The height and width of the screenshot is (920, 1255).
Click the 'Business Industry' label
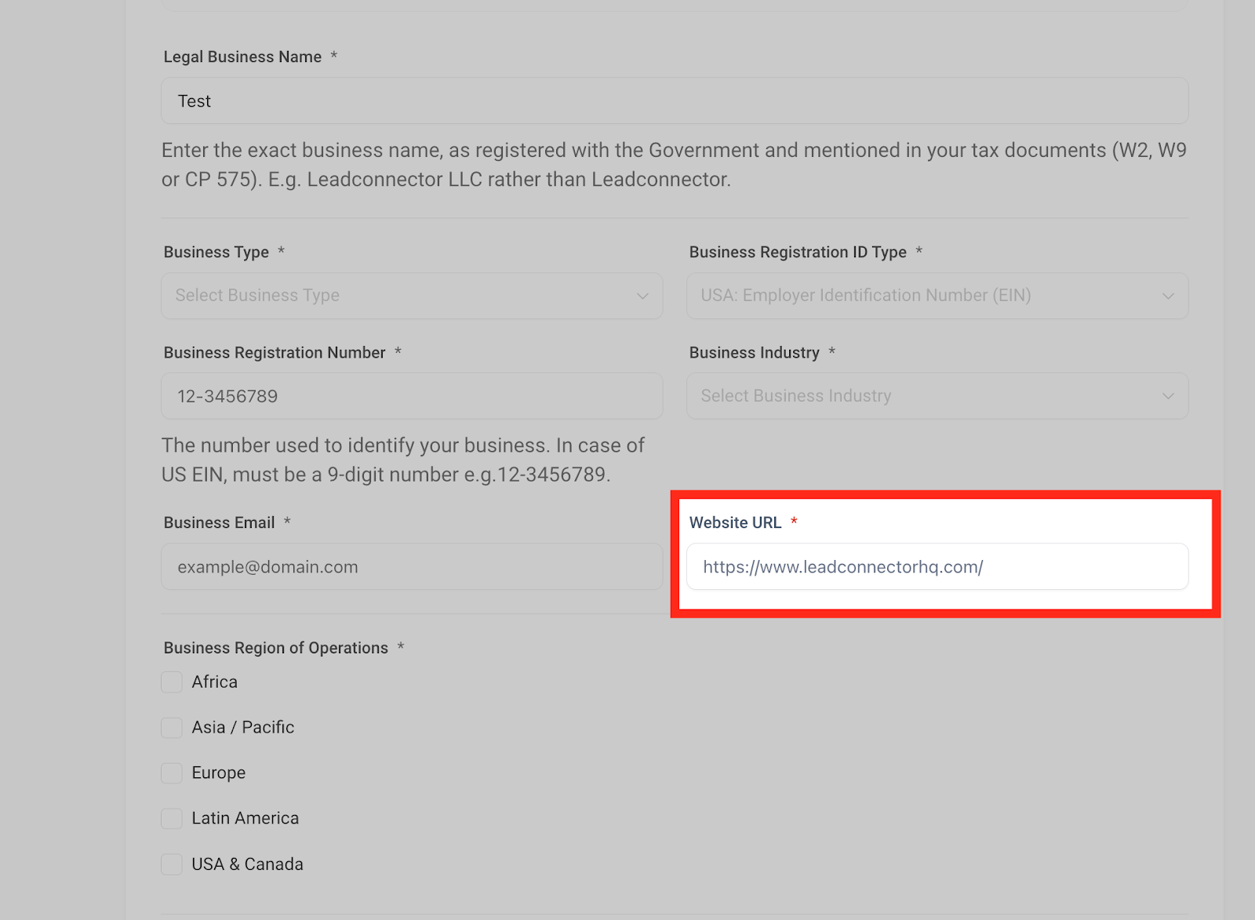point(754,353)
